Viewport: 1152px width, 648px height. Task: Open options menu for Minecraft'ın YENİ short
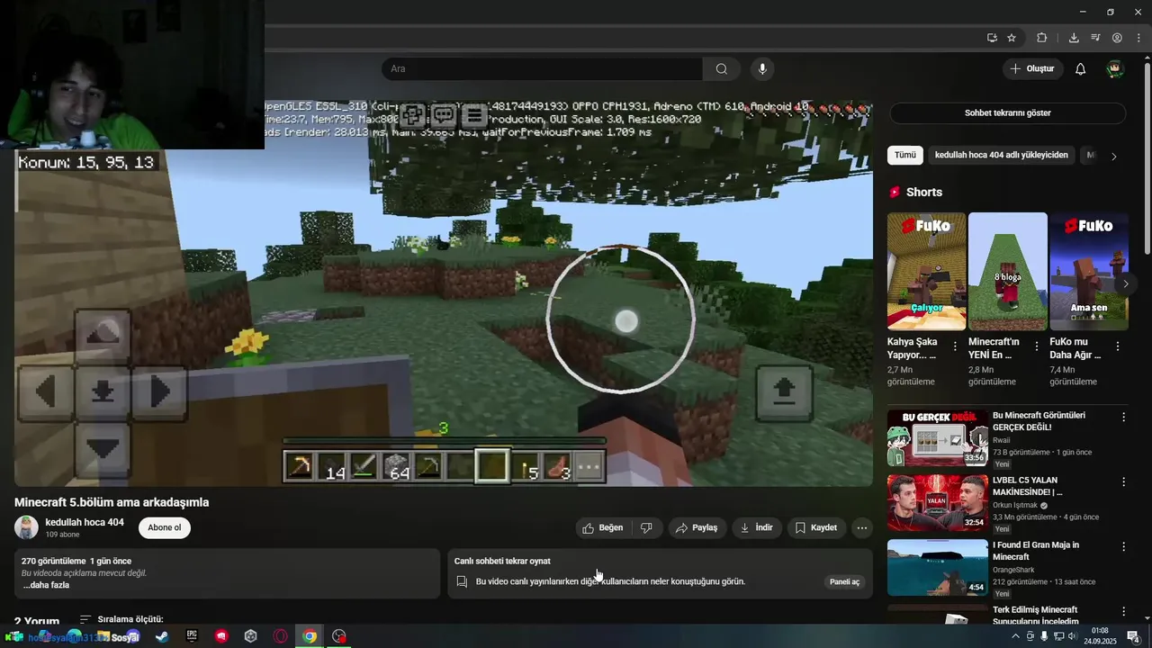point(1036,346)
